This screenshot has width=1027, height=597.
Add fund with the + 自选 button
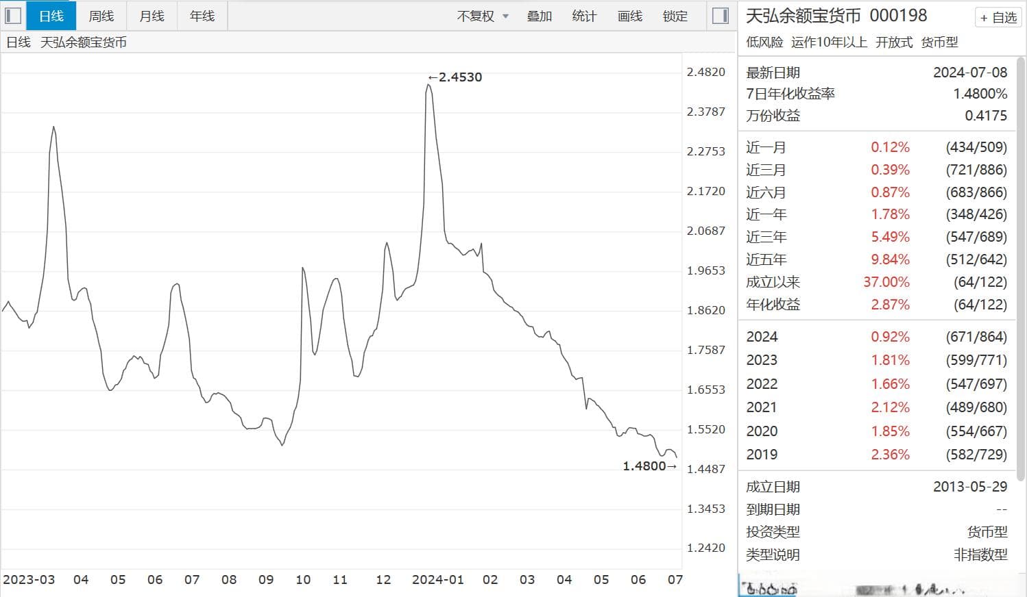(x=998, y=18)
